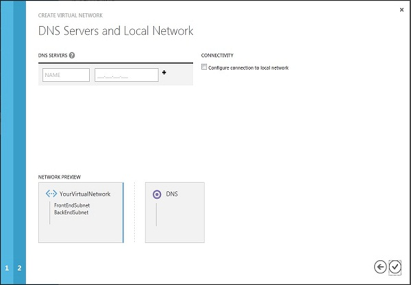Screen dimensions: 411x285
Task: Go back using the left arrow button
Action: point(380,267)
